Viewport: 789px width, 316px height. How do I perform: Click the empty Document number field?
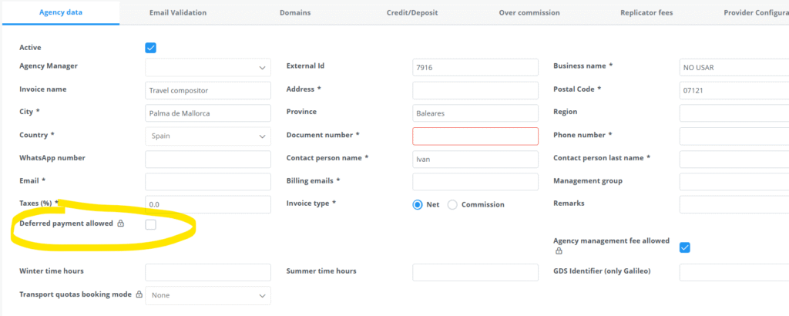pyautogui.click(x=475, y=136)
